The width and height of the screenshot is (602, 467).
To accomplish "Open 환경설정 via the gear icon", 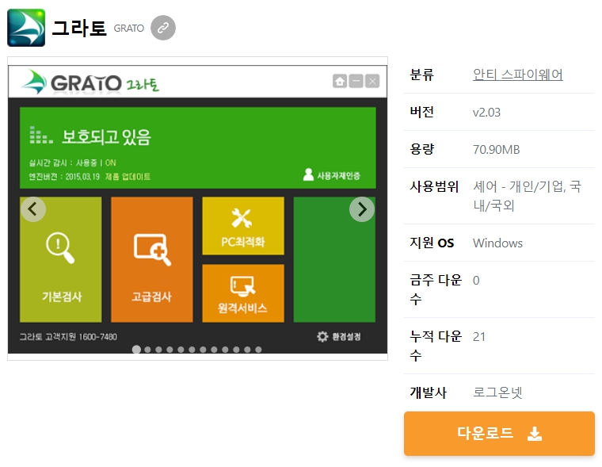I will click(x=322, y=337).
